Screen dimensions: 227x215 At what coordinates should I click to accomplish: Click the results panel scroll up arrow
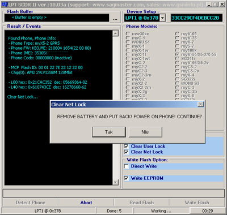click(x=115, y=33)
